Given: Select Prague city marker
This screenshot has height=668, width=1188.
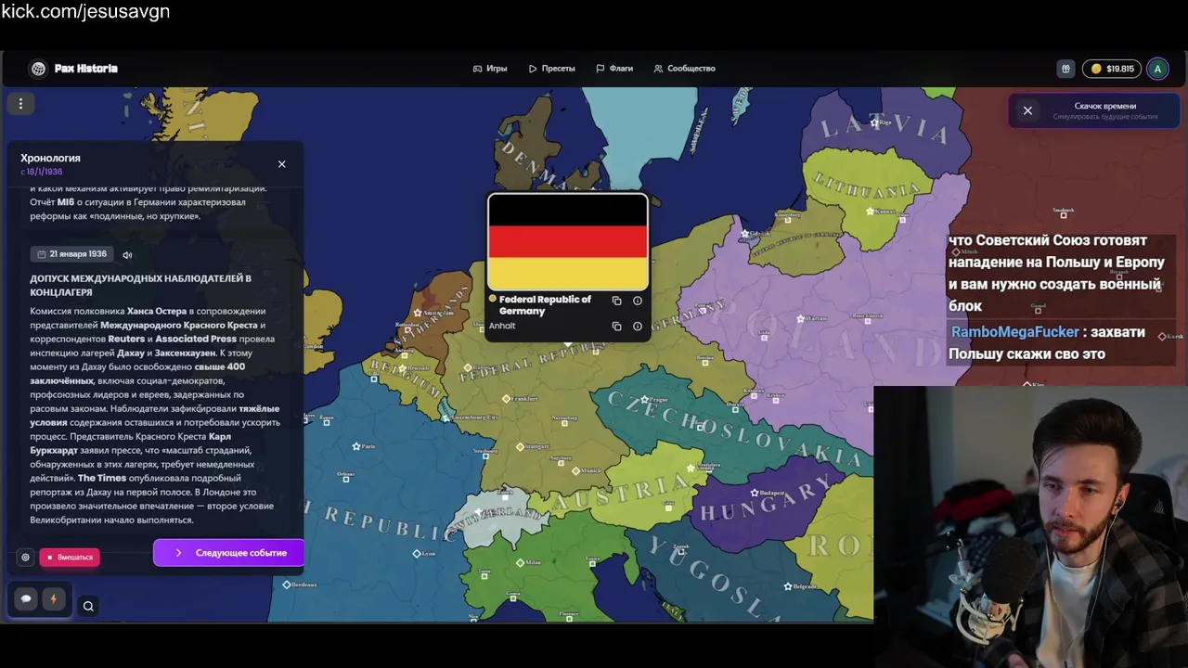Looking at the screenshot, I should 647,400.
